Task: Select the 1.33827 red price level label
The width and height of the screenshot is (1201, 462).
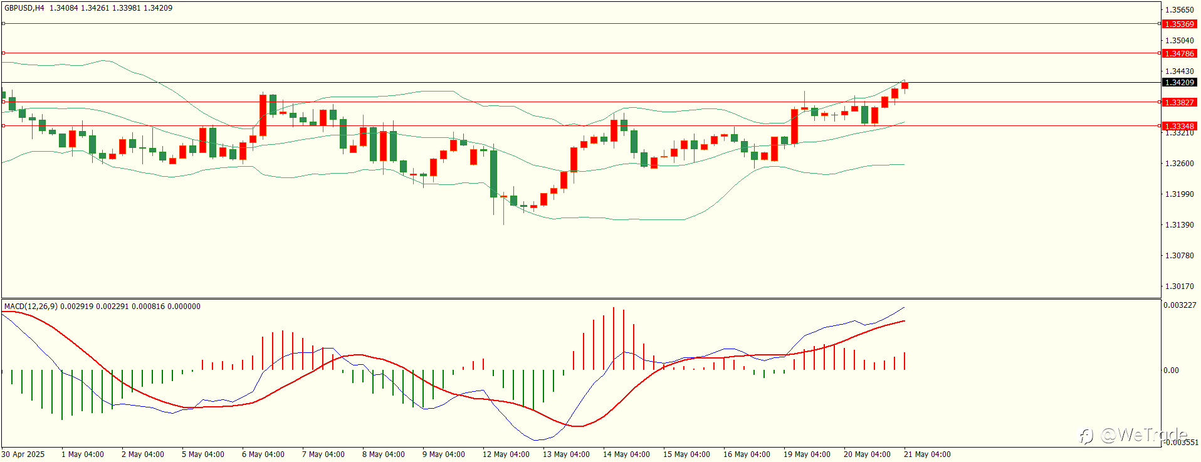Action: (1179, 102)
